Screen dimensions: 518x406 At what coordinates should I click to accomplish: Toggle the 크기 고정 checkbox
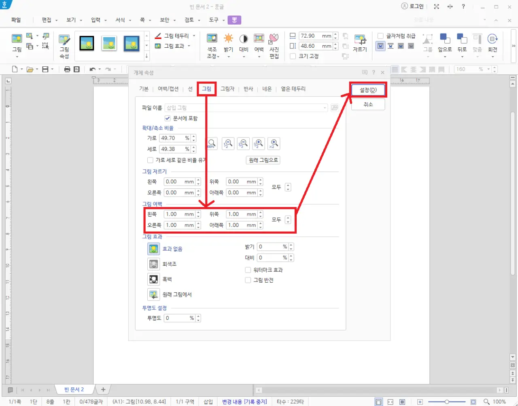pos(293,56)
